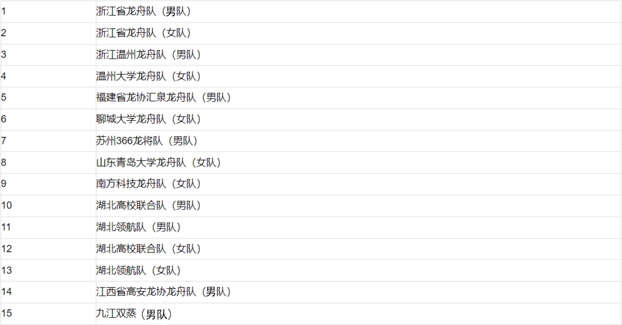The image size is (622, 325).
Task: Select the entry 苏州366龙将队（男队）
Action: [147, 141]
